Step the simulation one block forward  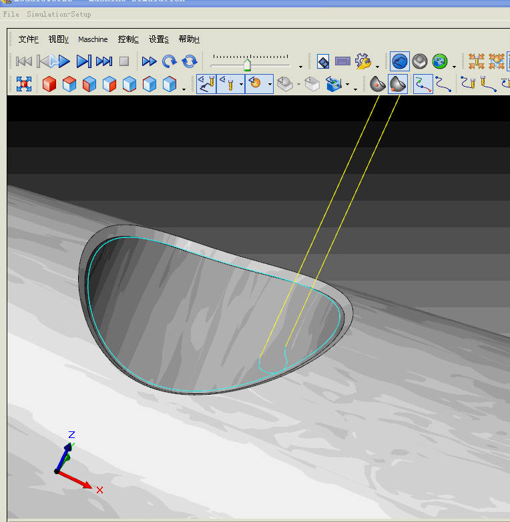click(x=83, y=61)
